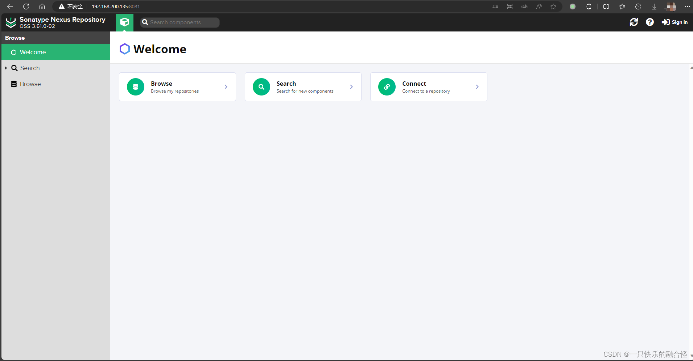Click the not-secure warning icon in address bar
This screenshot has height=361, width=693.
tap(62, 7)
